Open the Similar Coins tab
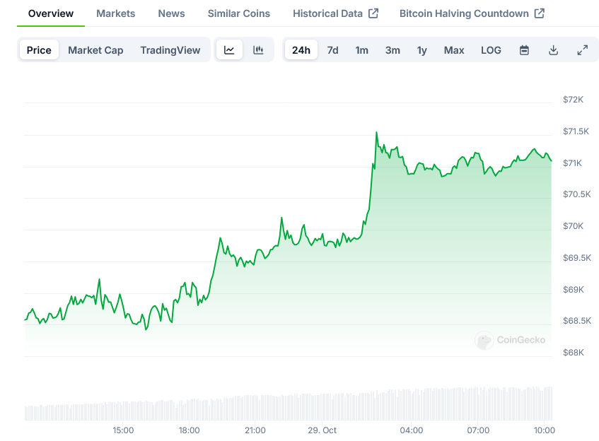Screen dimensions: 599x441 tap(238, 13)
